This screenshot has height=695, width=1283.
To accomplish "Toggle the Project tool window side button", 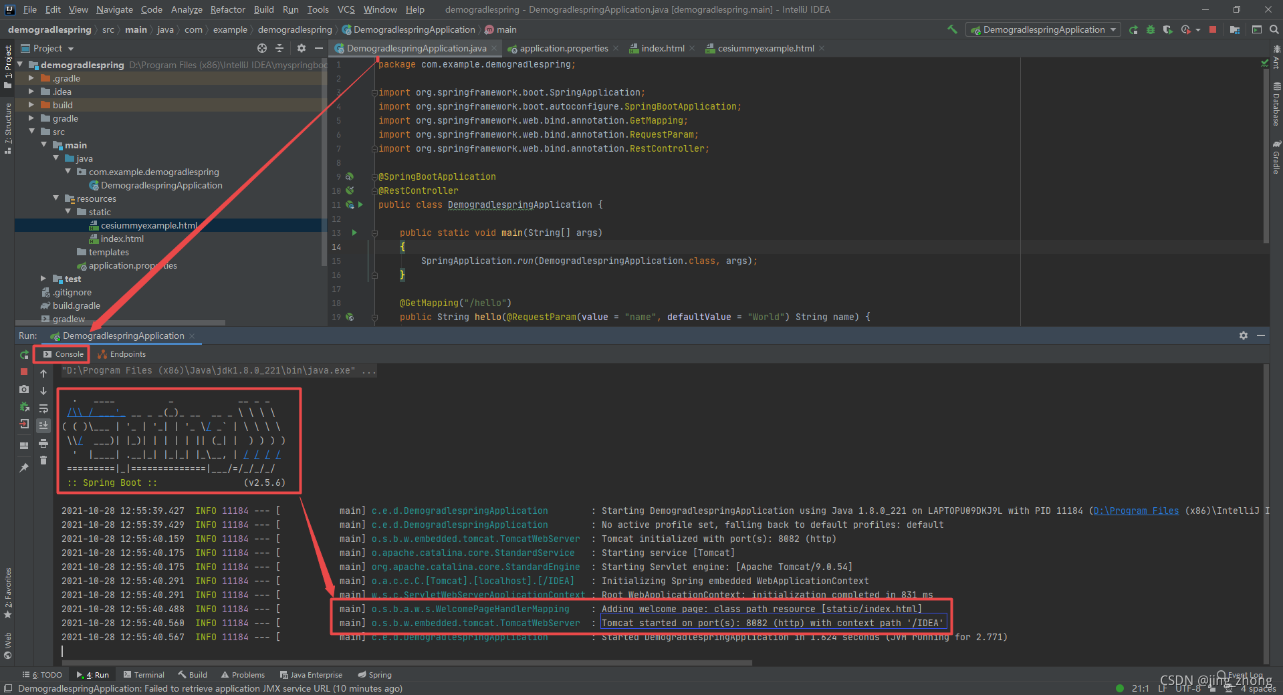I will [7, 66].
